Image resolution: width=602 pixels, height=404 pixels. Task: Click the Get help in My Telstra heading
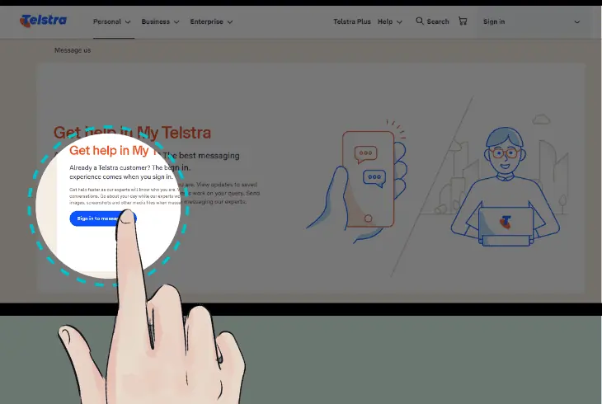click(x=132, y=133)
